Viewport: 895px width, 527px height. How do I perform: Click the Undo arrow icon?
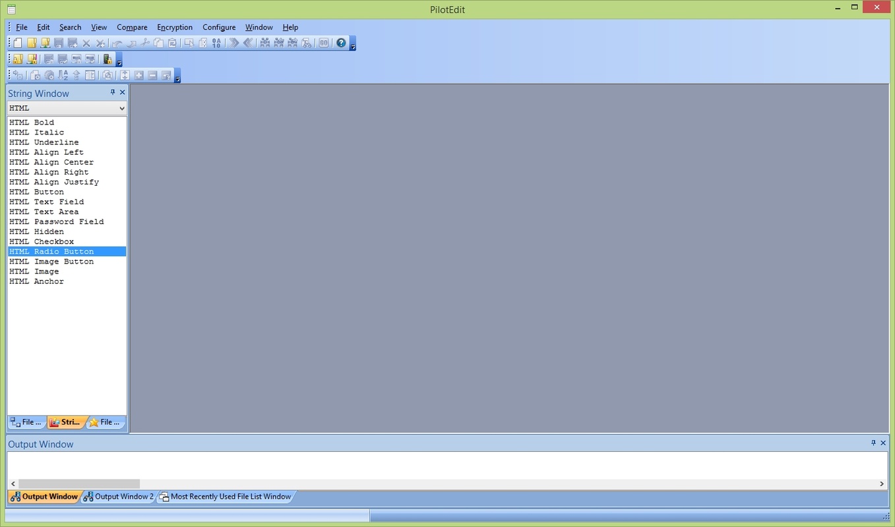pos(117,43)
